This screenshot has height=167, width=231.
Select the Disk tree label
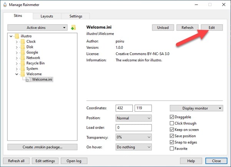coord(30,47)
